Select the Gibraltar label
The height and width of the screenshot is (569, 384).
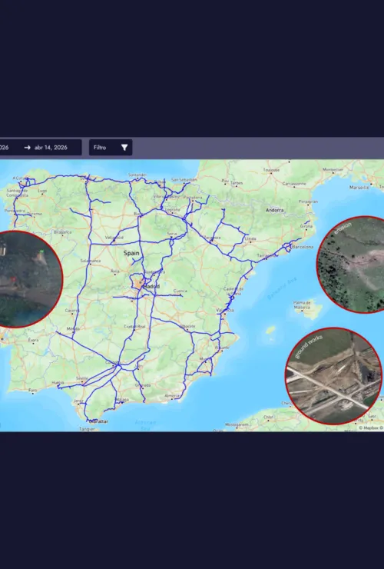[x=98, y=421]
